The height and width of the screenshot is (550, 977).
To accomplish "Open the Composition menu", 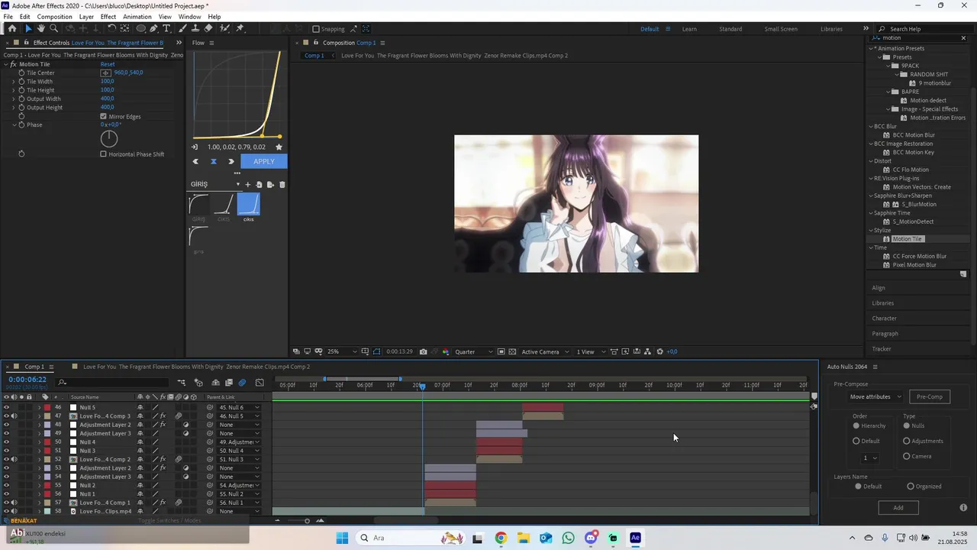I will (54, 16).
